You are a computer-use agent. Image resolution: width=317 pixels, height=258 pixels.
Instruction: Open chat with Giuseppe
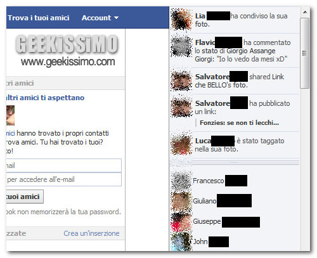(216, 221)
